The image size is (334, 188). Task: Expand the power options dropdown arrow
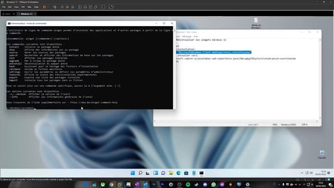click(x=48, y=7)
